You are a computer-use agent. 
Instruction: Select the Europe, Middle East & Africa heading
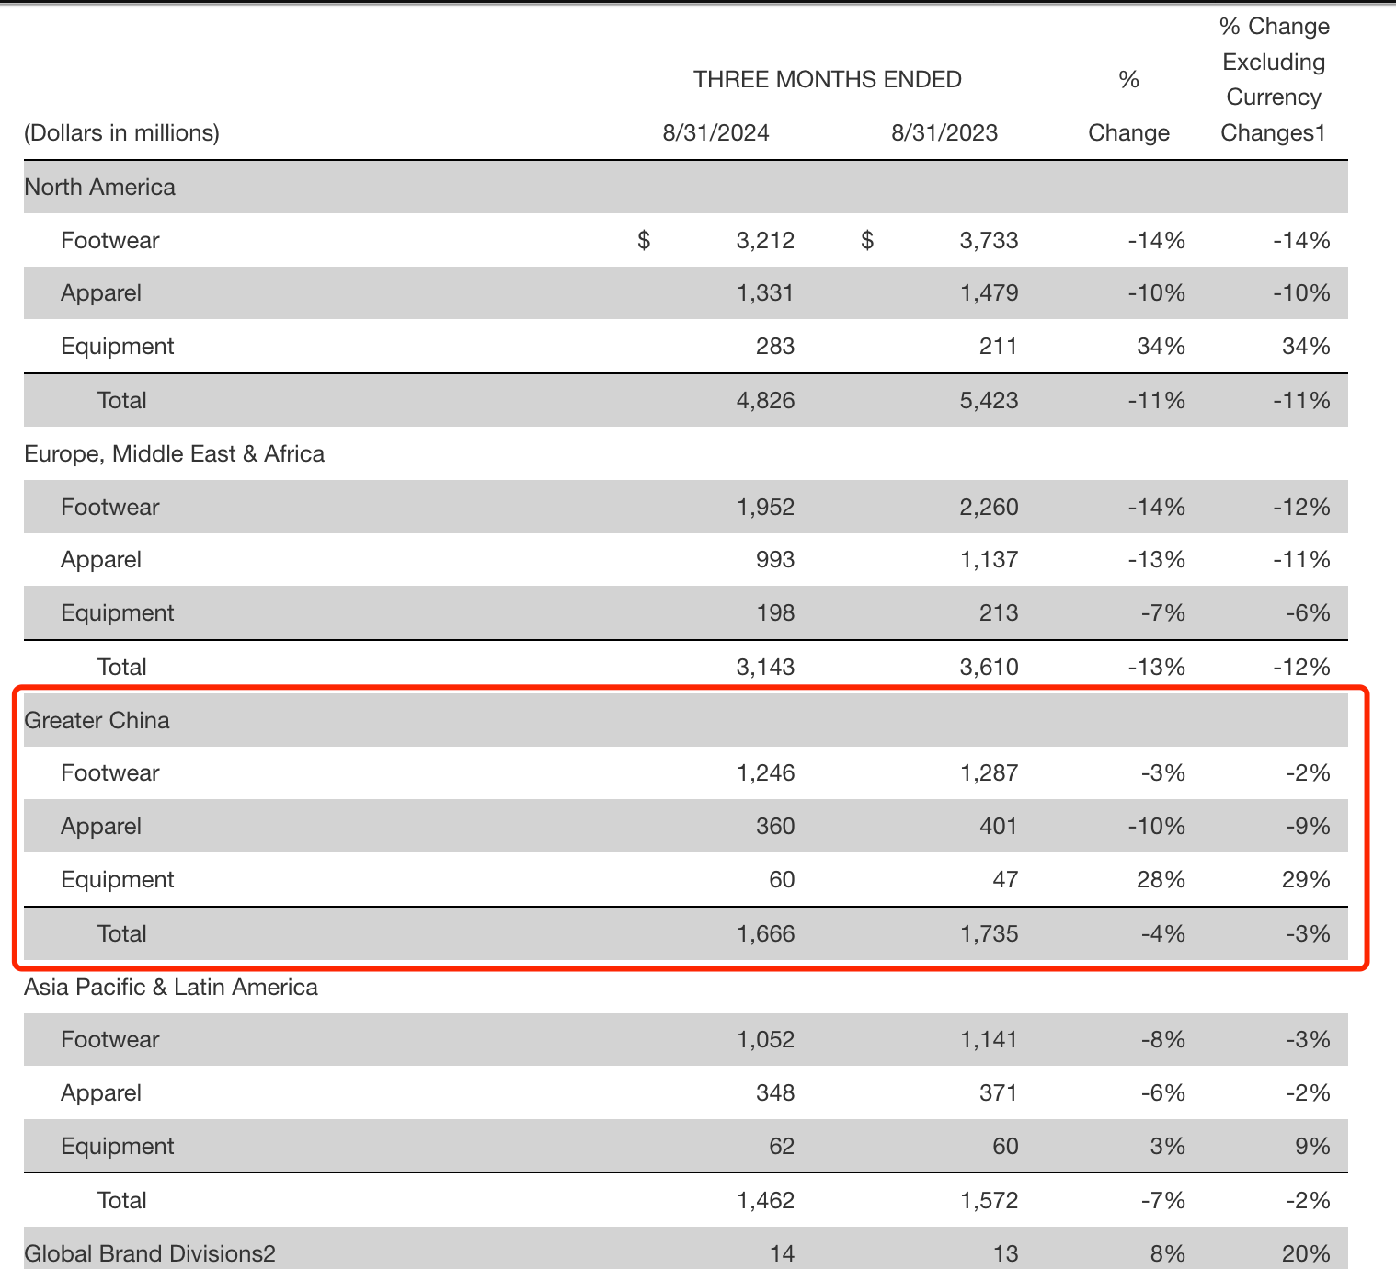174,454
